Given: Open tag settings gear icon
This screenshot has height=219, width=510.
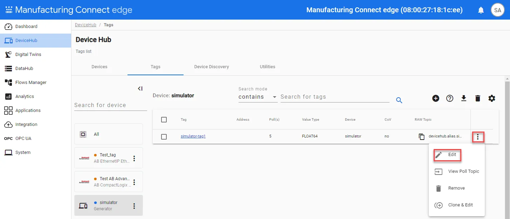Looking at the screenshot, I should [492, 98].
